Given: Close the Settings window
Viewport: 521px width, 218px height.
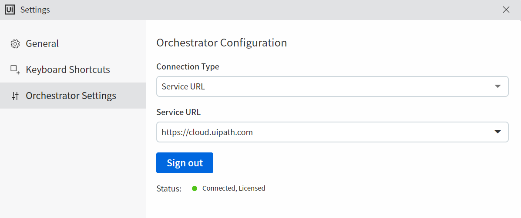Looking at the screenshot, I should tap(506, 10).
